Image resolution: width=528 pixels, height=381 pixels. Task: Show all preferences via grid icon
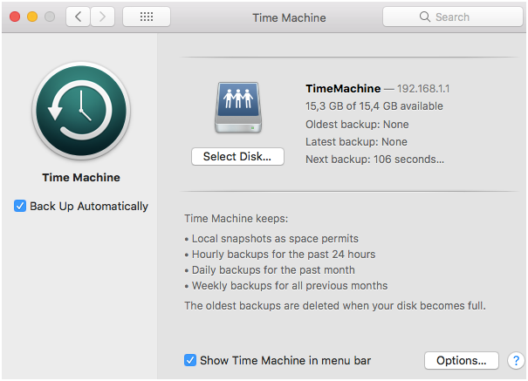(147, 17)
